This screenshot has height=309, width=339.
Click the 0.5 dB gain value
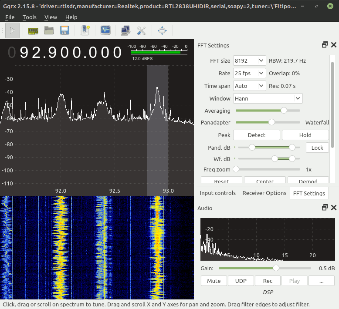click(x=327, y=268)
